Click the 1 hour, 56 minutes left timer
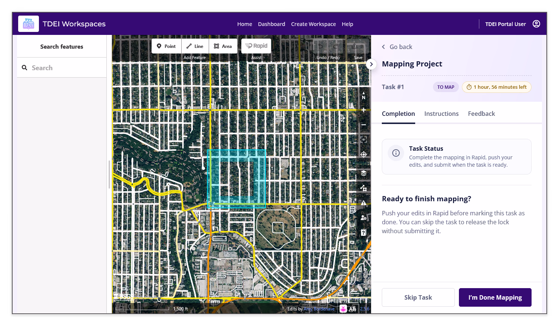This screenshot has height=326, width=559. click(496, 87)
